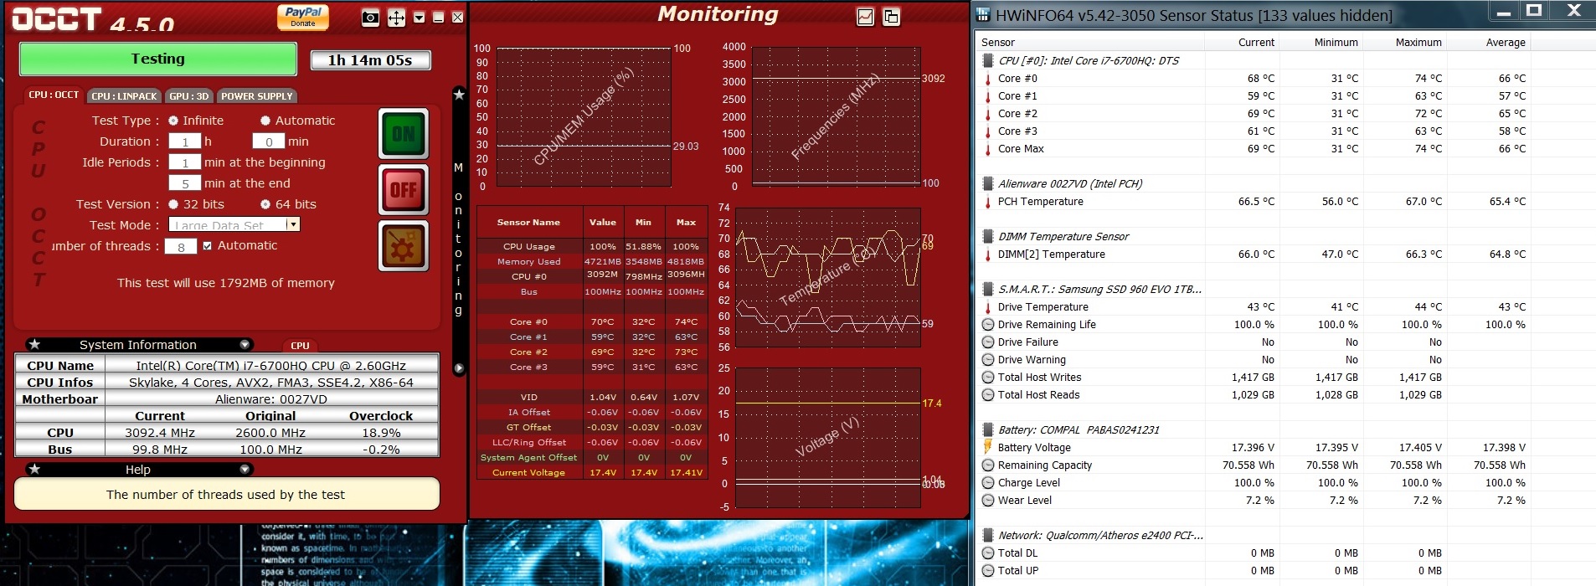Click Duration hours field

(185, 141)
